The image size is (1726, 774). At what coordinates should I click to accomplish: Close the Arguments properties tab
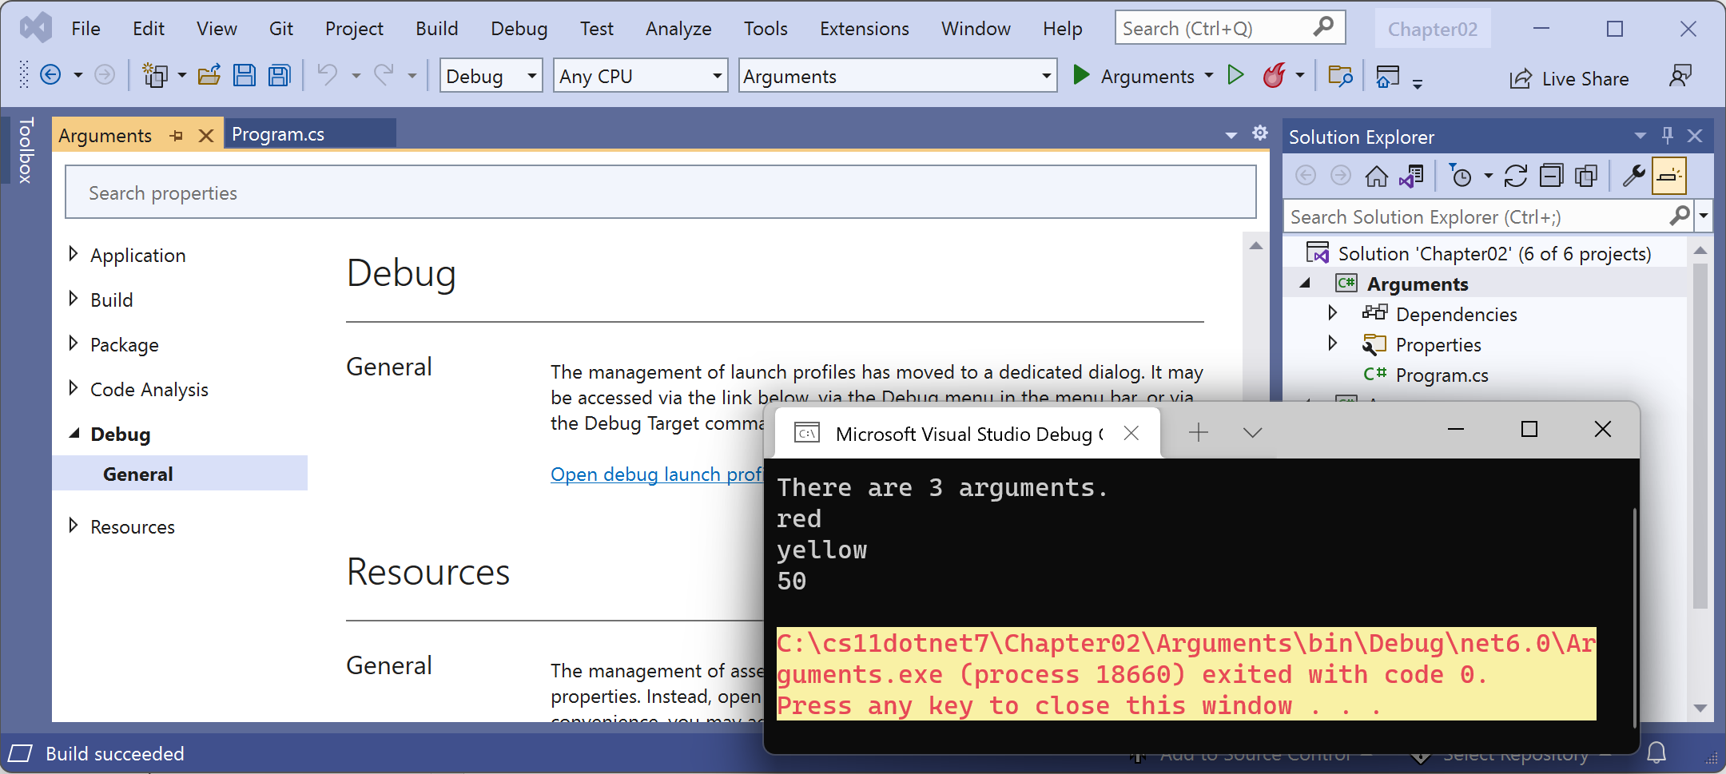(x=205, y=136)
